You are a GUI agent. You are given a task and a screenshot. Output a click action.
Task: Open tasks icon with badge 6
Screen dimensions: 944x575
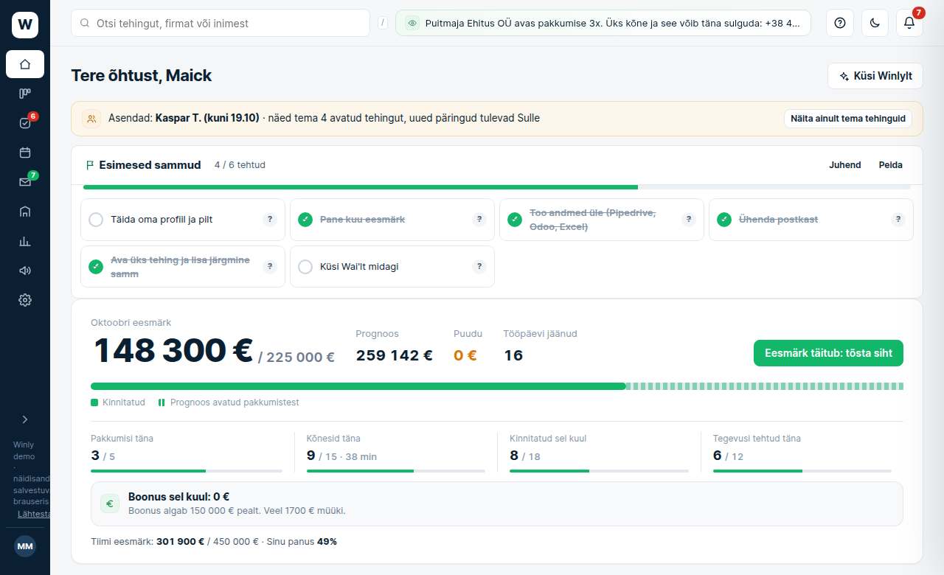pyautogui.click(x=25, y=123)
